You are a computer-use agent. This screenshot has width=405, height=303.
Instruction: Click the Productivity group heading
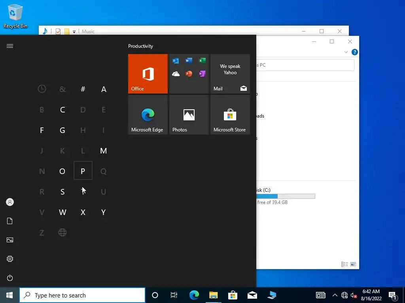[x=140, y=46]
